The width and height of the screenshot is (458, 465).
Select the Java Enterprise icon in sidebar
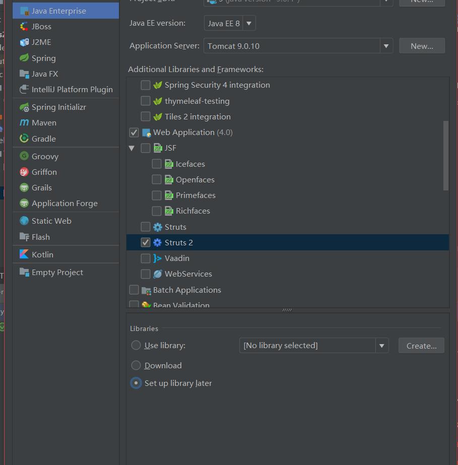[x=24, y=11]
